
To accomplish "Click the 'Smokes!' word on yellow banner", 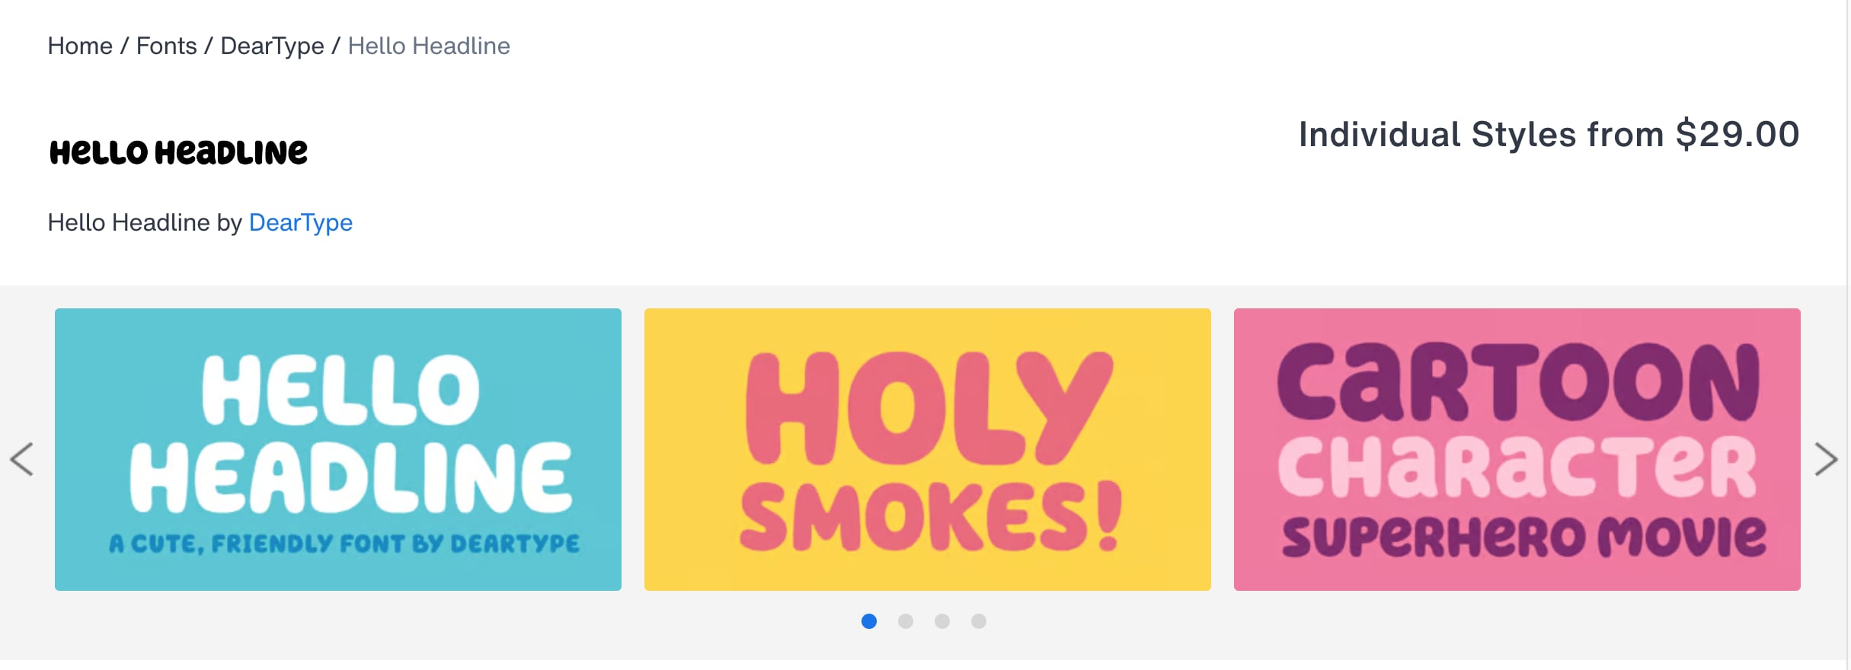I will pos(931,516).
